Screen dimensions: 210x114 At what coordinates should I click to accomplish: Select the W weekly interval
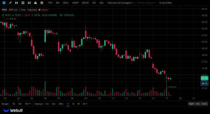(79, 104)
